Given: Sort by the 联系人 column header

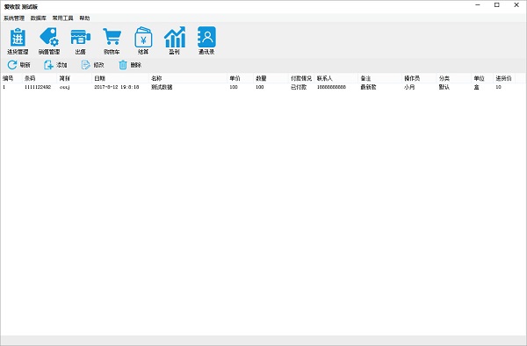Looking at the screenshot, I should (x=336, y=78).
